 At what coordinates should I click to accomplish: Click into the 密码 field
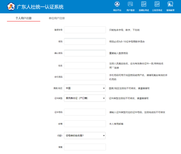[85, 42]
